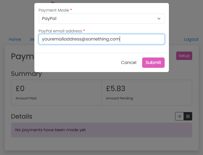Viewport: 203px width, 155px height.
Task: Submit the PayPal payment details
Action: point(153,63)
